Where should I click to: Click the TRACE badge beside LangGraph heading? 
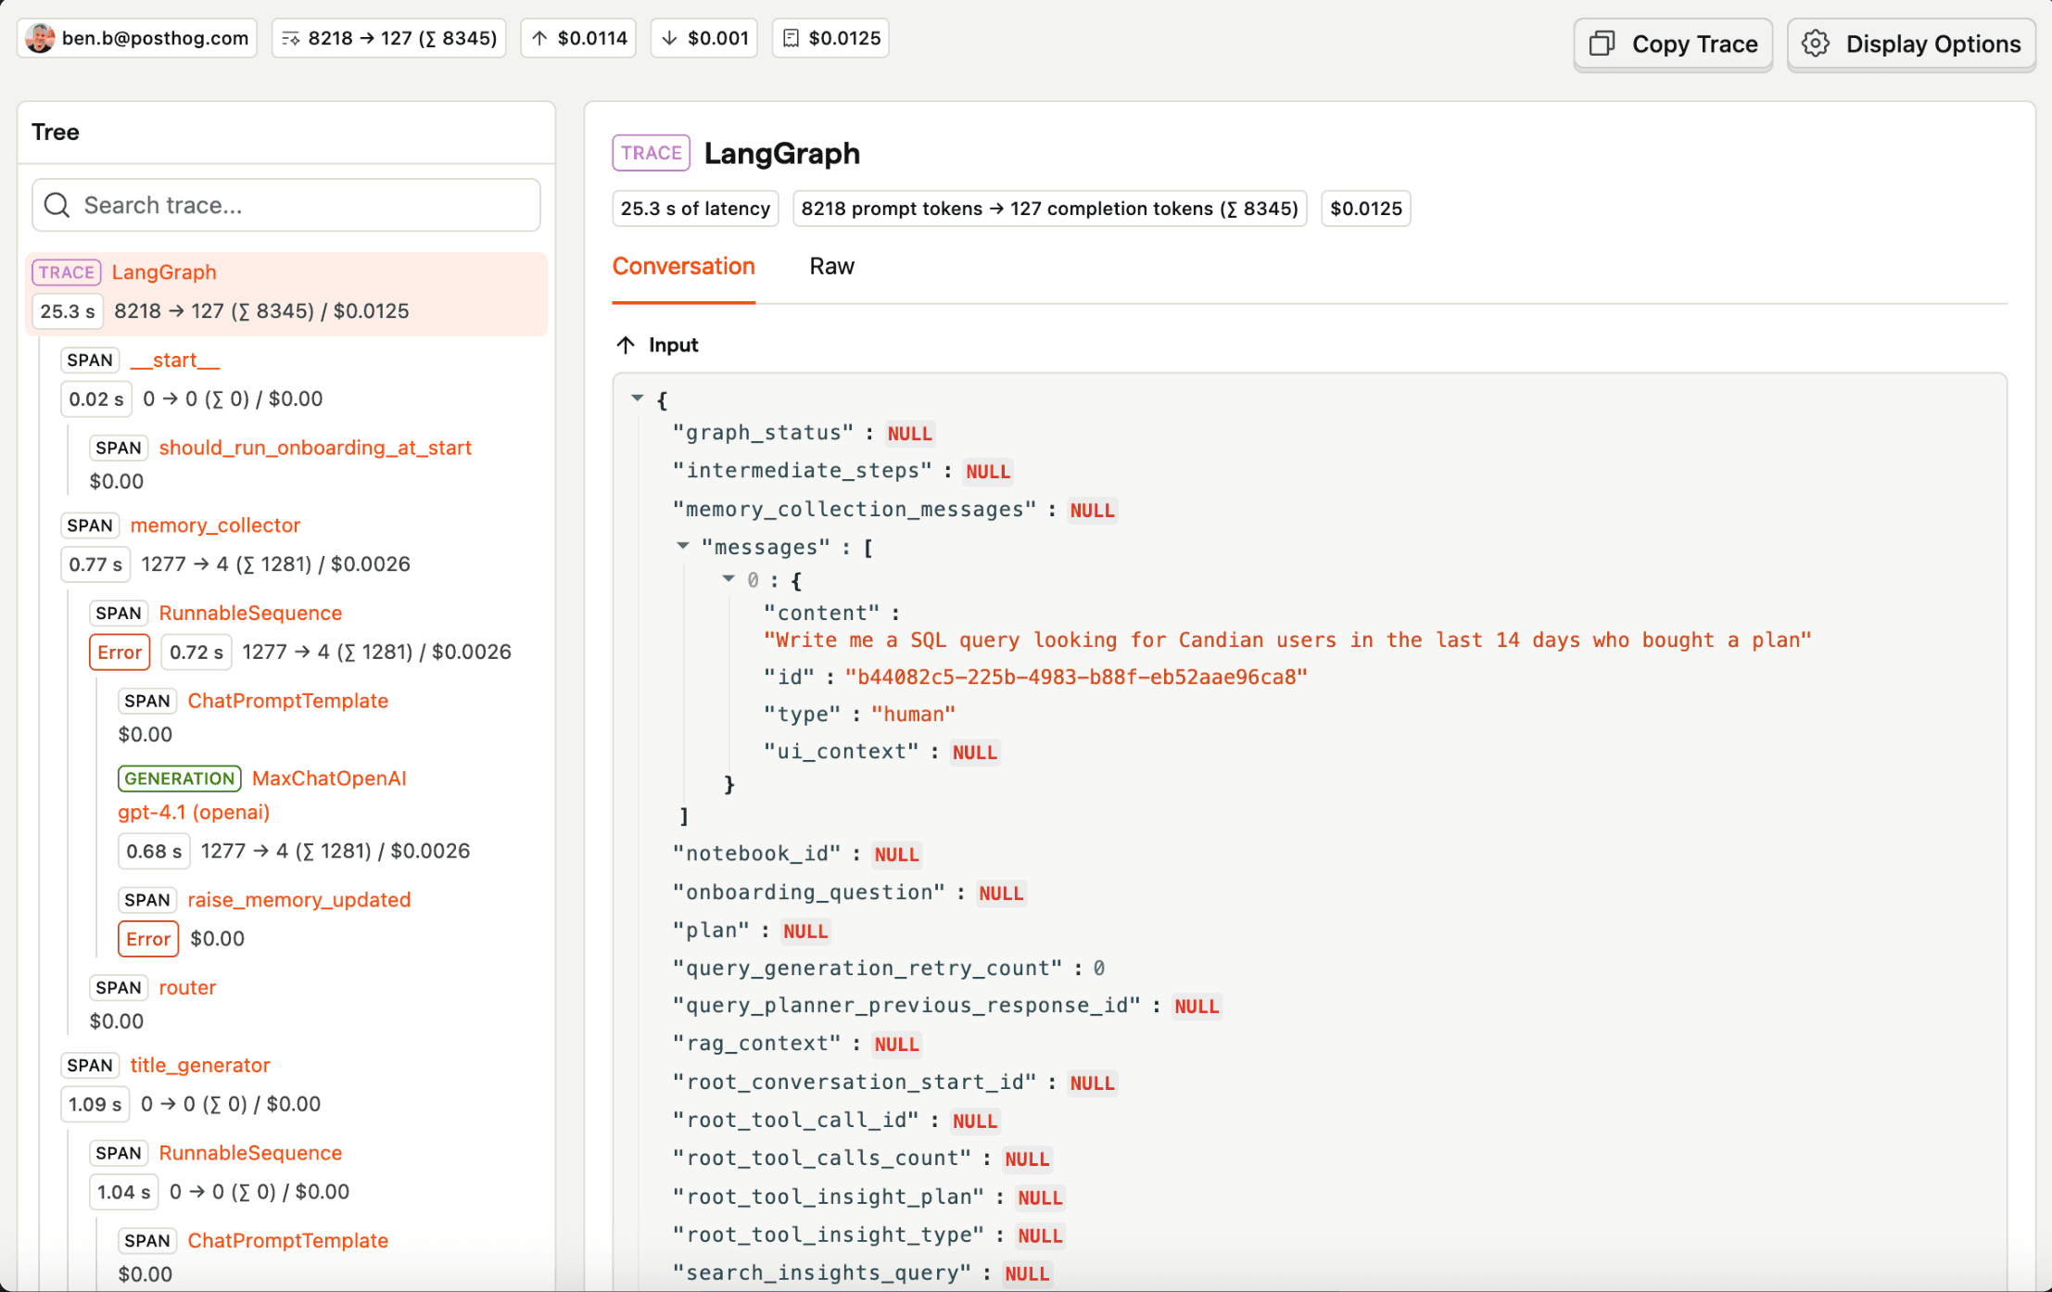tap(651, 153)
